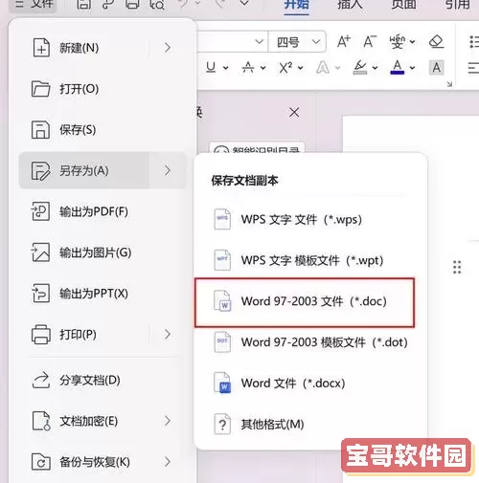Apply the font color blue swatch
Screen dimensions: 479x483
click(398, 68)
